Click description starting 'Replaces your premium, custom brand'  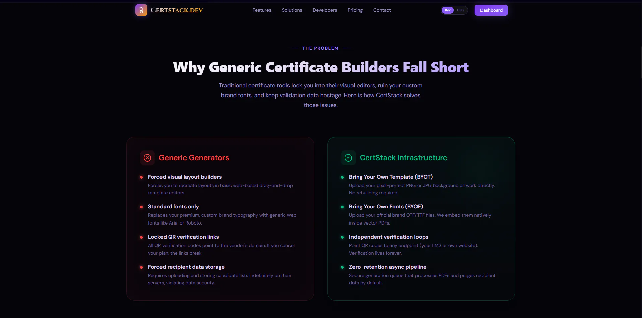222,219
